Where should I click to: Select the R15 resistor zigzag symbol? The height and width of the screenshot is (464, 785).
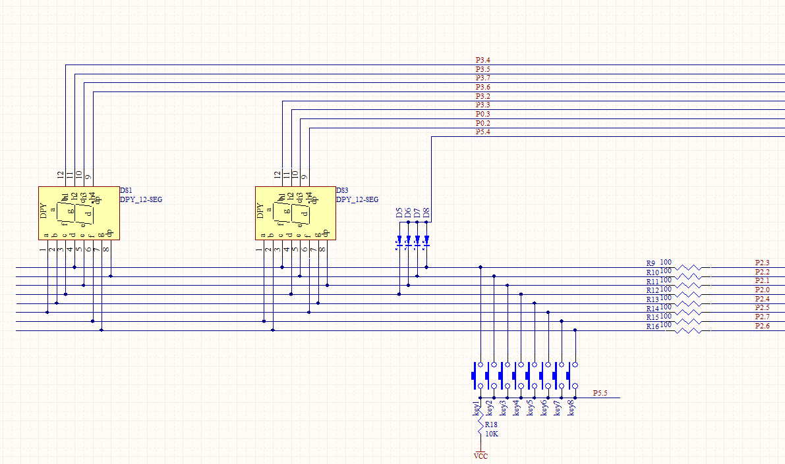pyautogui.click(x=689, y=321)
